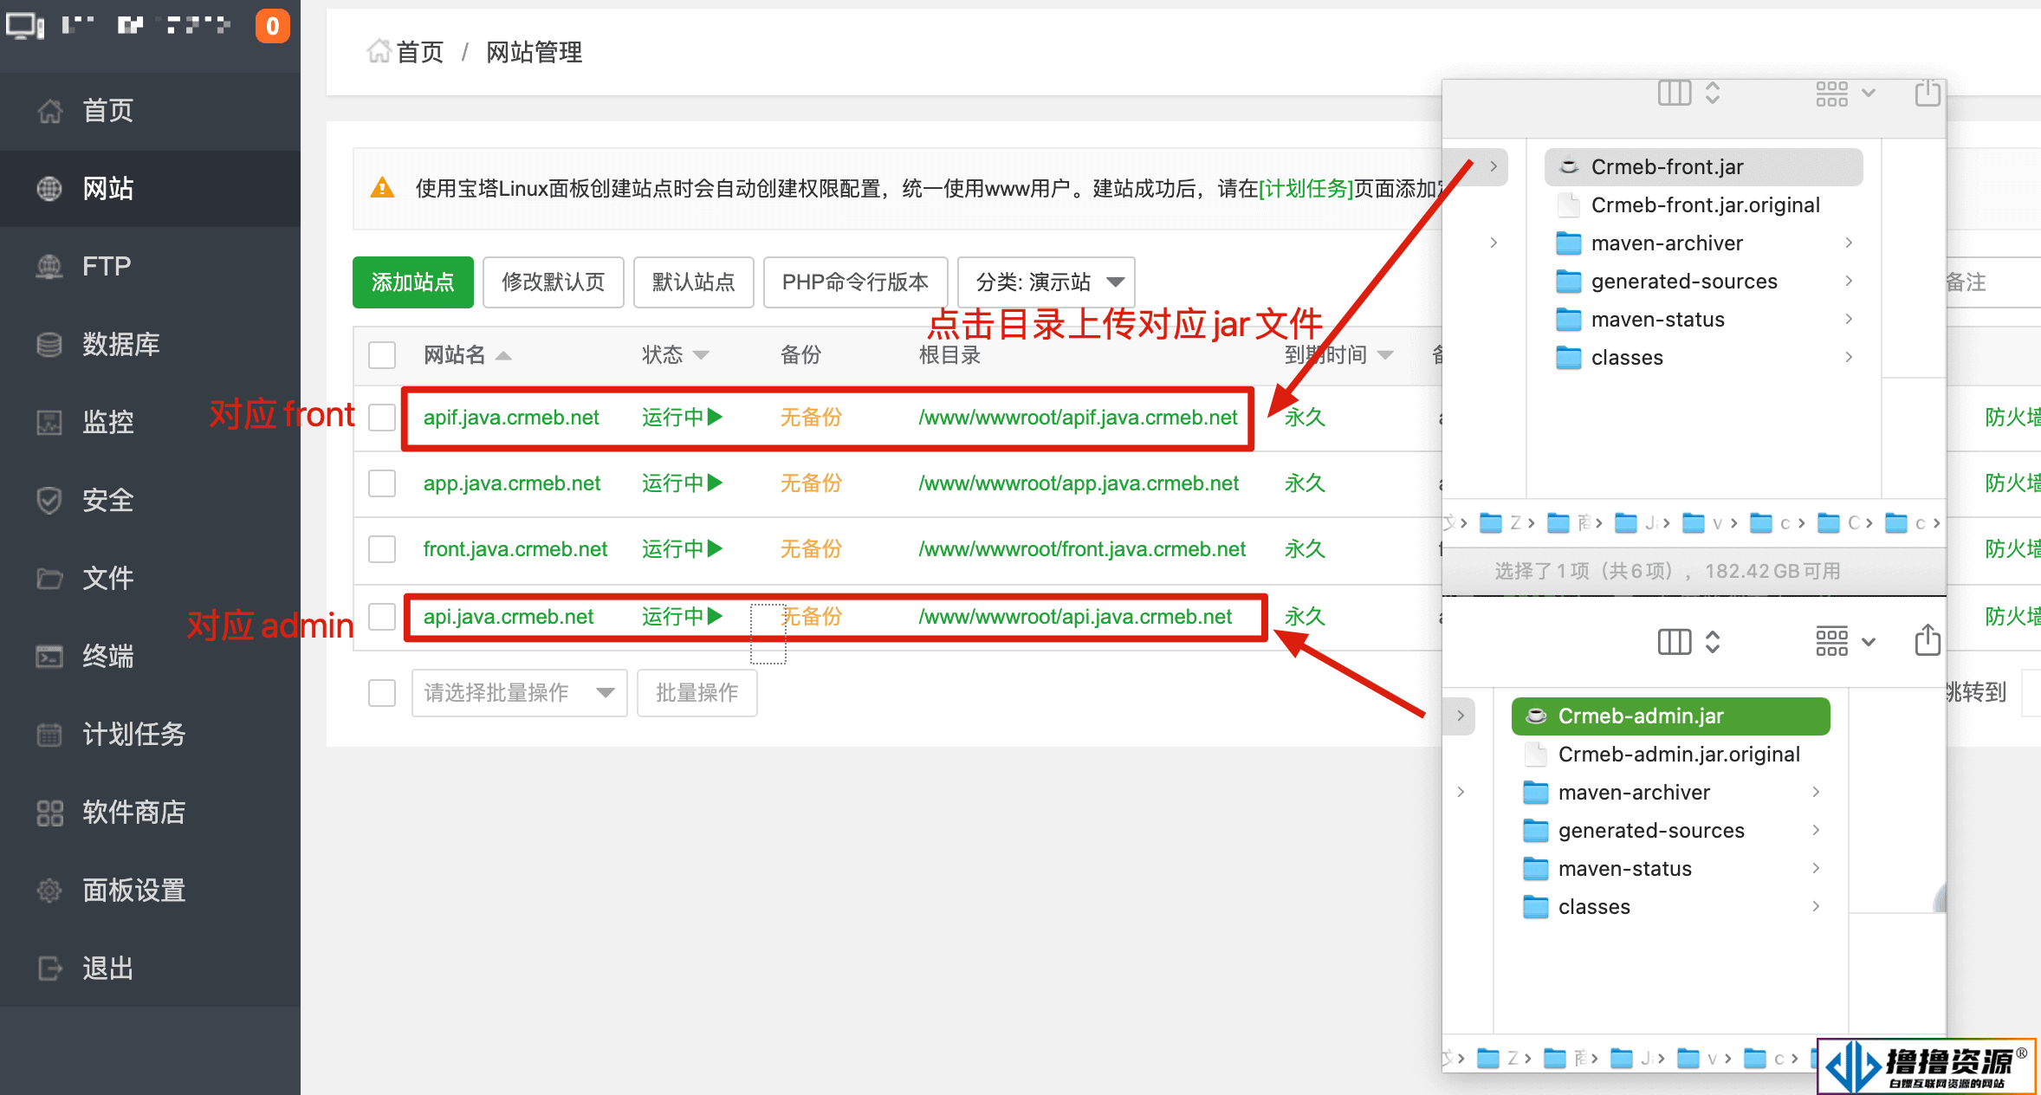
Task: Click the 文件 folder icon in sidebar
Action: (x=49, y=578)
